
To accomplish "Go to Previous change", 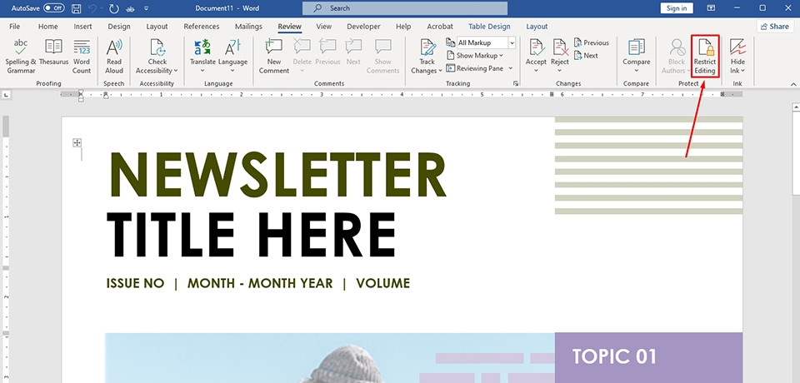I will tap(592, 42).
